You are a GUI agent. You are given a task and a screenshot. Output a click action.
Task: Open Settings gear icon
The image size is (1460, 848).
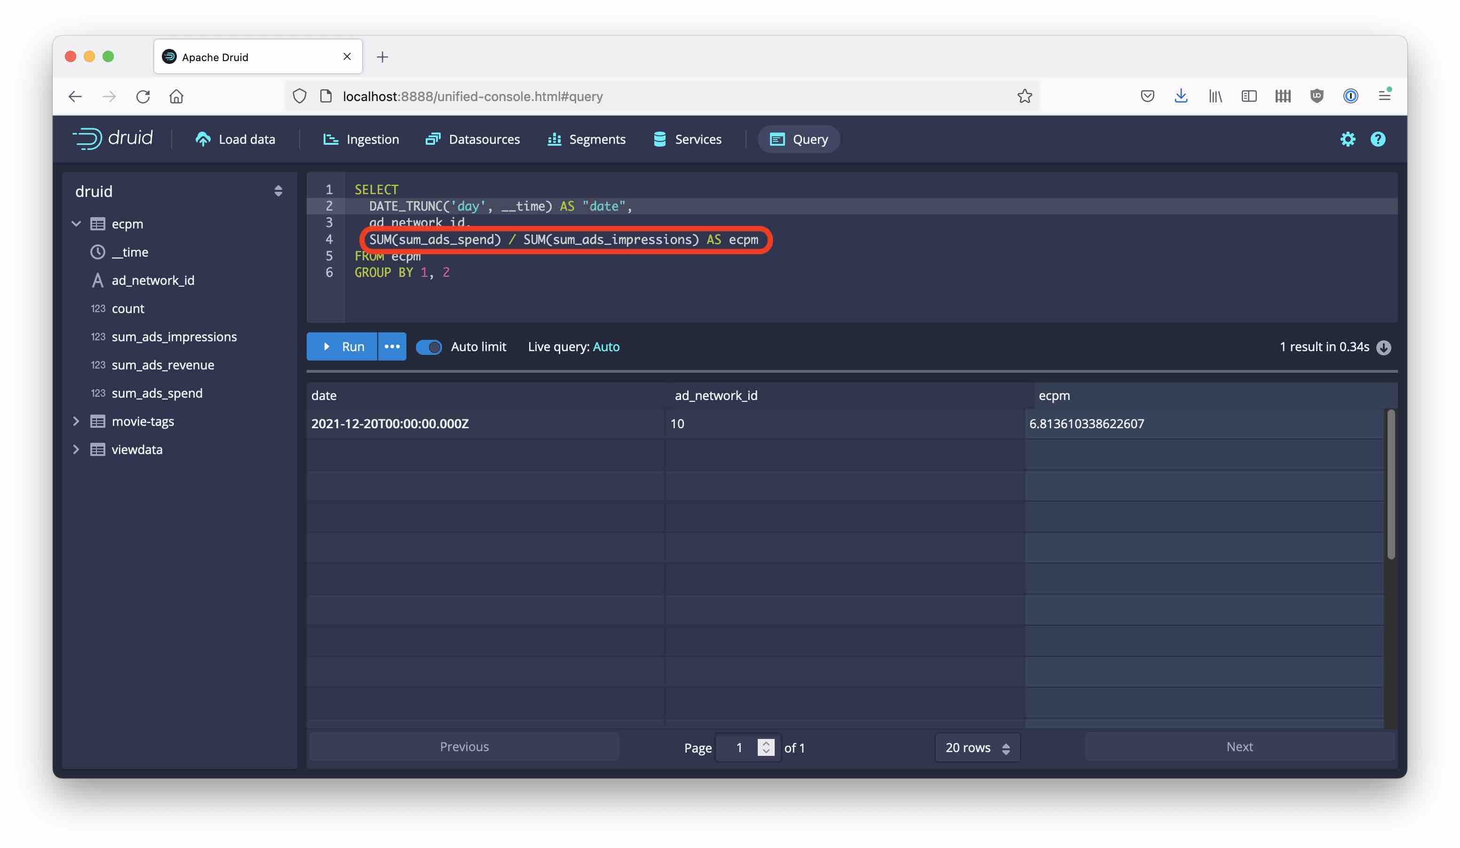click(x=1348, y=139)
